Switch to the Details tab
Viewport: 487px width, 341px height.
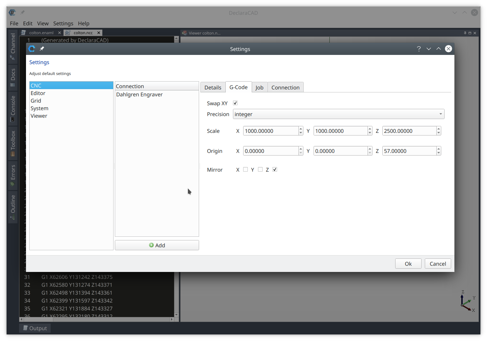coord(213,87)
